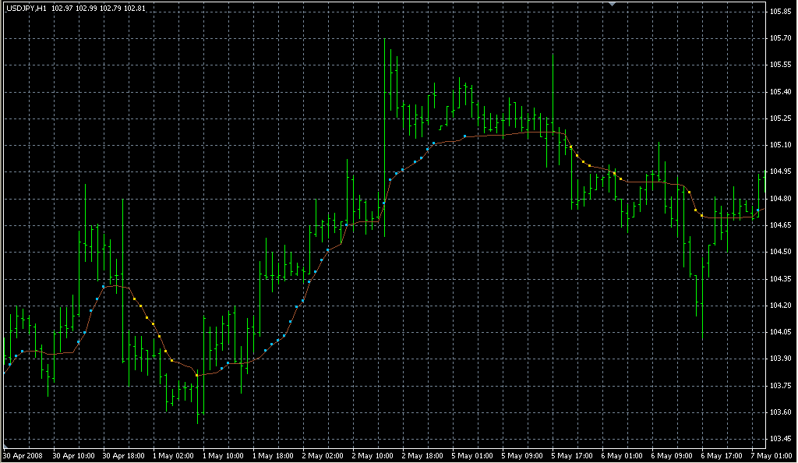The width and height of the screenshot is (798, 463).
Task: Click the 7 May 01:00 time label
Action: click(770, 455)
